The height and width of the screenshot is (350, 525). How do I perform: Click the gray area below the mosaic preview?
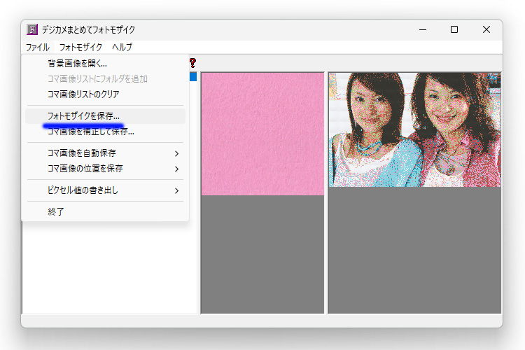(414, 250)
